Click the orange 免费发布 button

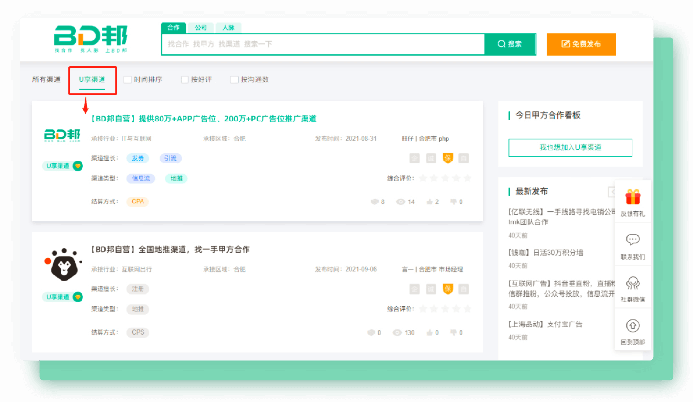581,44
